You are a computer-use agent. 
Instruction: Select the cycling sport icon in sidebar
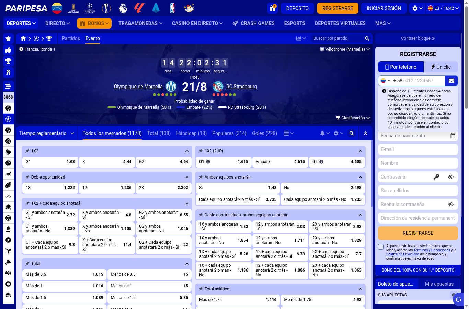pyautogui.click(x=8, y=196)
